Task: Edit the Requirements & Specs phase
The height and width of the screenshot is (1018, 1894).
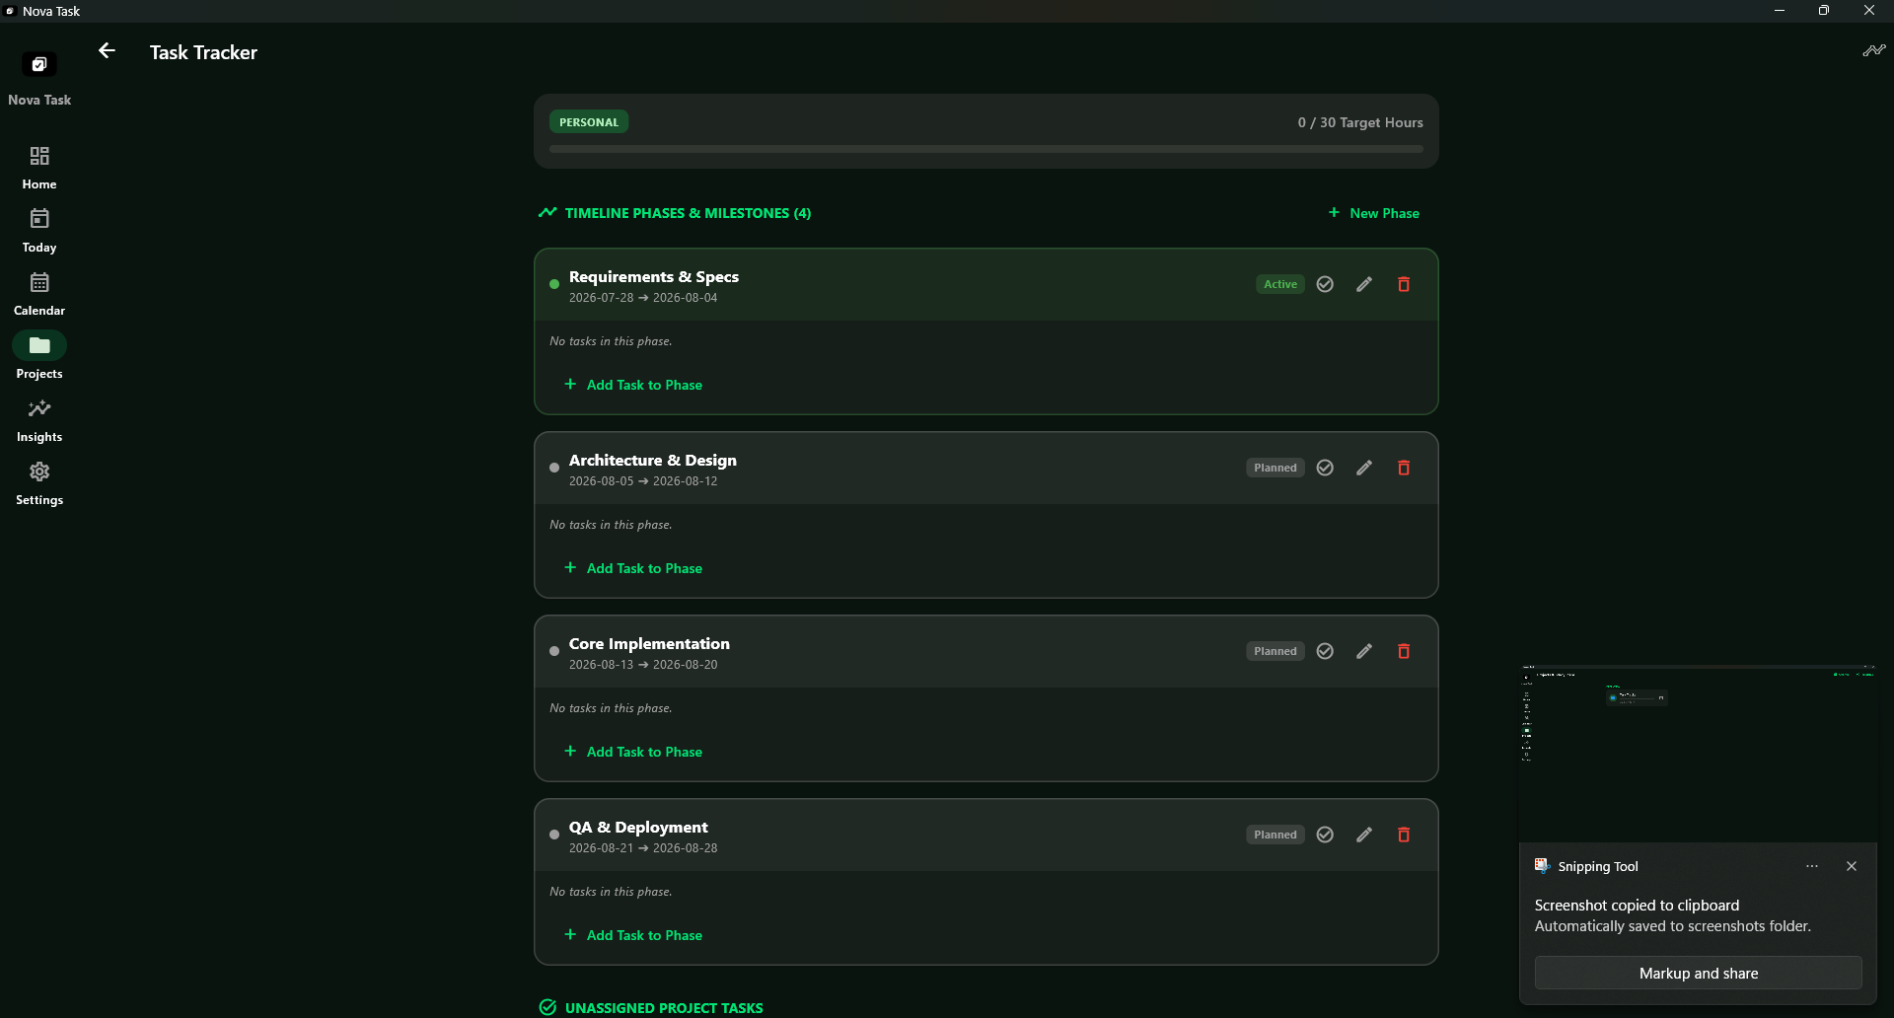Action: tap(1364, 284)
